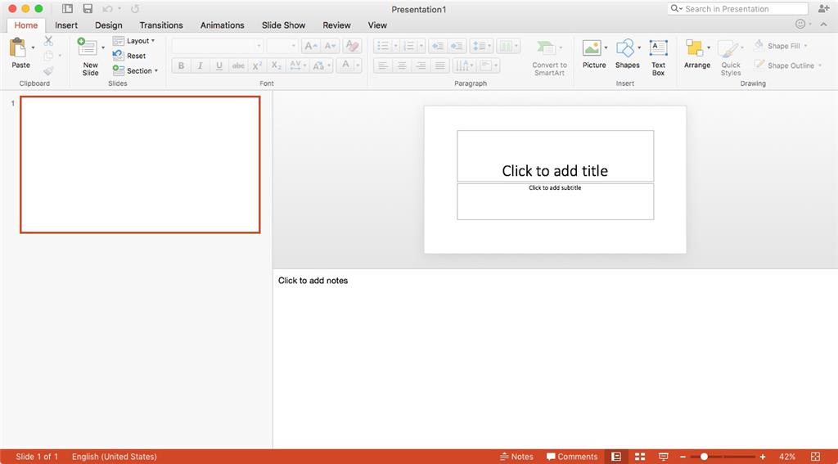Click English (United States) language

115,457
